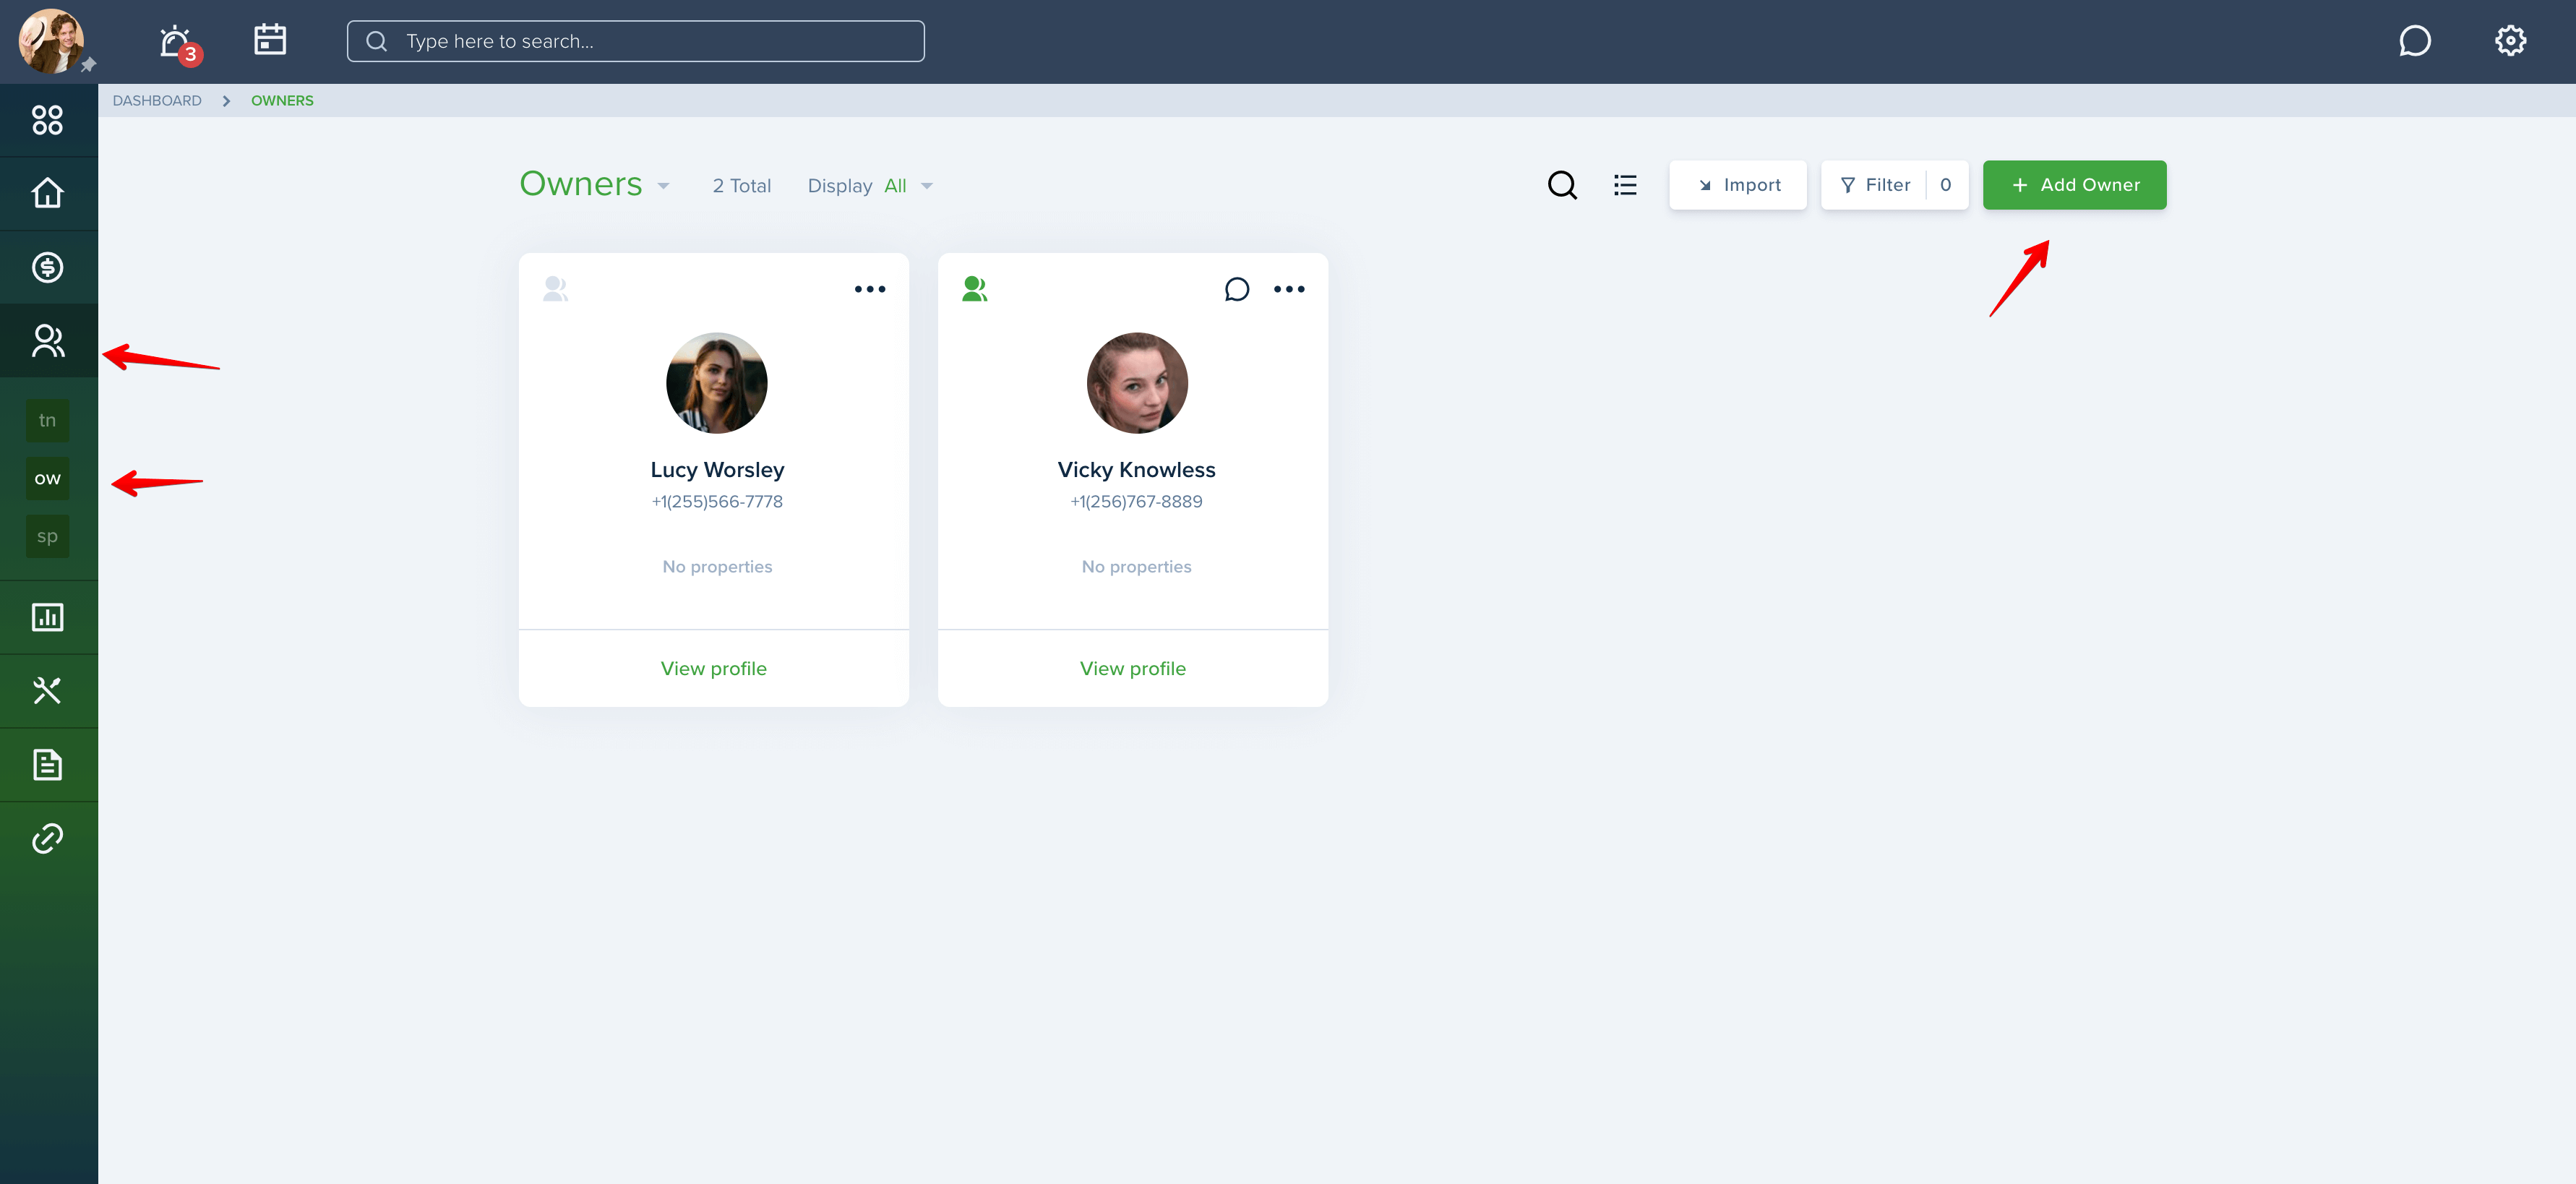View profile of Lucy Worsley
The height and width of the screenshot is (1184, 2576).
pyautogui.click(x=714, y=669)
